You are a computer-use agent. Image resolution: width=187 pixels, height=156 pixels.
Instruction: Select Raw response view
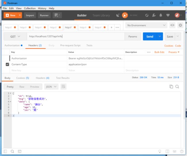[x=22, y=87]
